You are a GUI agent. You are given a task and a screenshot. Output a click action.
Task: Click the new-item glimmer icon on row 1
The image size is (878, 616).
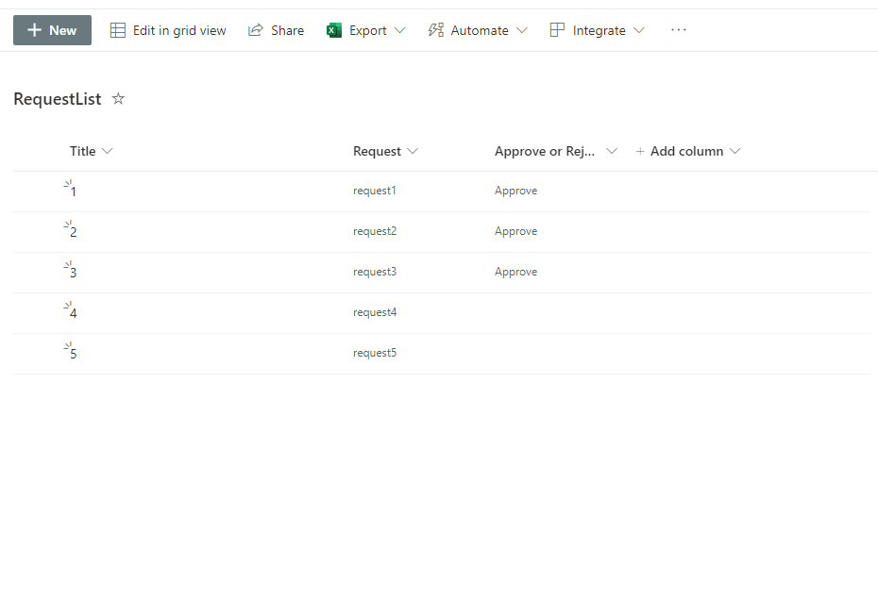coord(68,184)
